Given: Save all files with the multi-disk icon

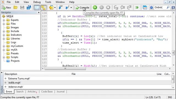Looking at the screenshot, I should pos(29,7).
